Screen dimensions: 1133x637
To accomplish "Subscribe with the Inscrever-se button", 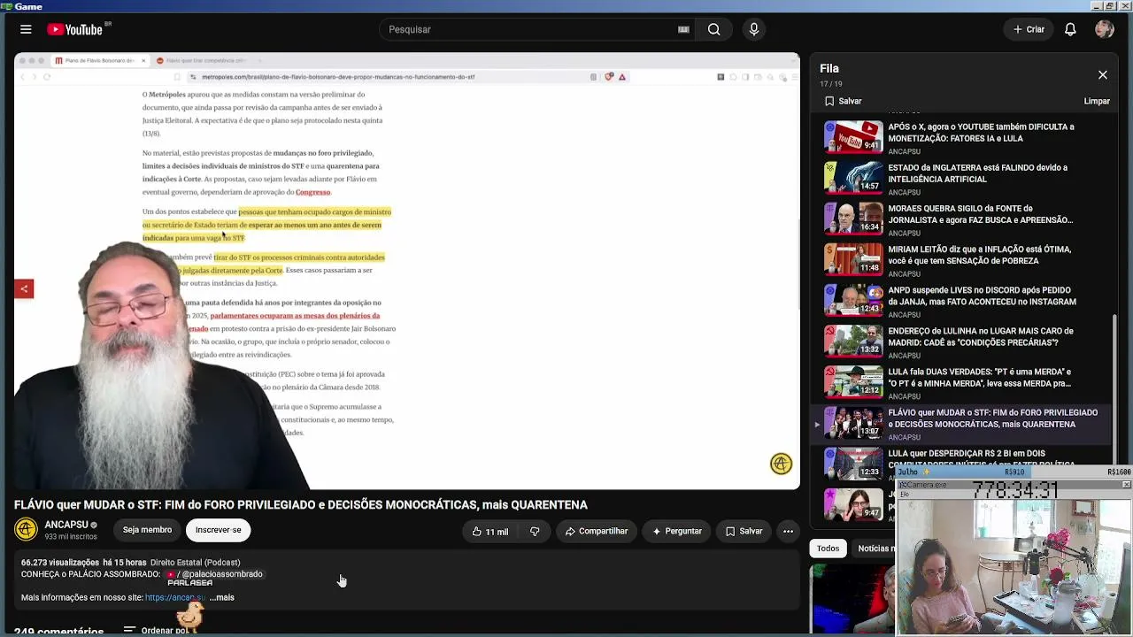I will coord(218,530).
